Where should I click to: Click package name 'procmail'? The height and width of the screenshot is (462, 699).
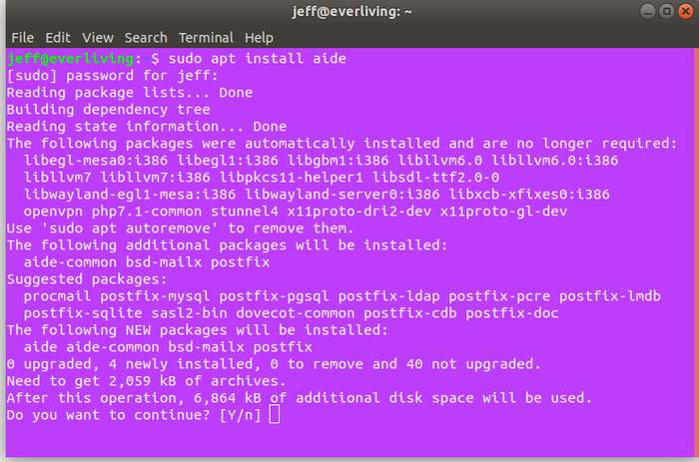57,295
